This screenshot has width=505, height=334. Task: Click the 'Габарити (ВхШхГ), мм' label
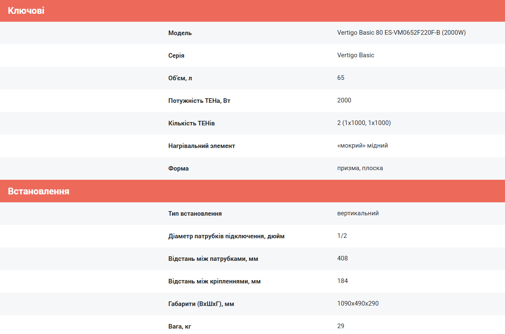201,304
